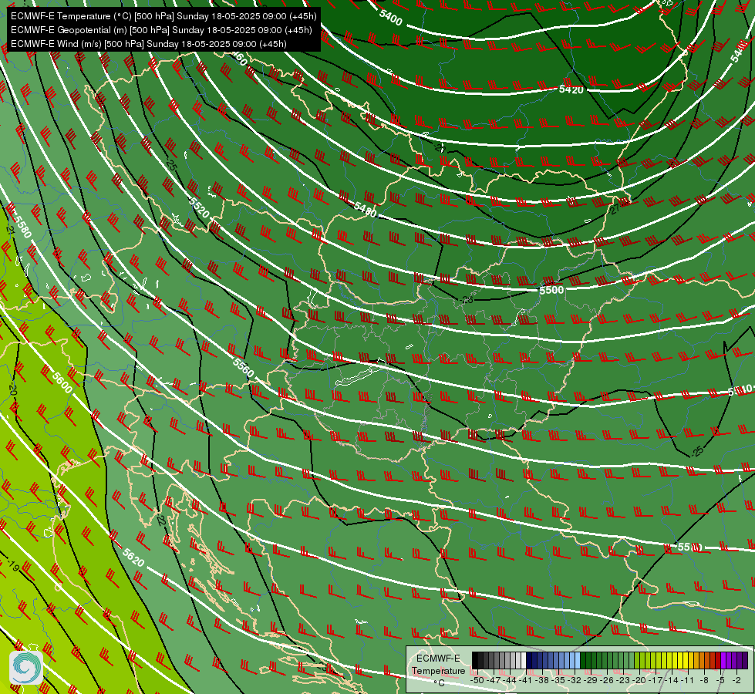Click the -22 isotherm label on the map
755x694 pixels.
pos(161,520)
